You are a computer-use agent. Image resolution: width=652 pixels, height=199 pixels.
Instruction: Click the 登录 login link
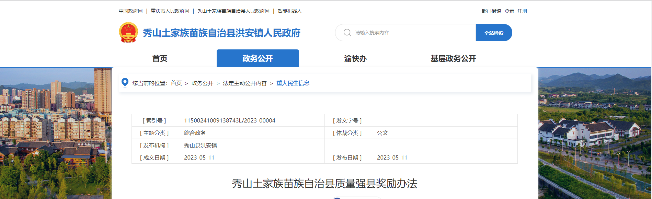[x=509, y=11]
